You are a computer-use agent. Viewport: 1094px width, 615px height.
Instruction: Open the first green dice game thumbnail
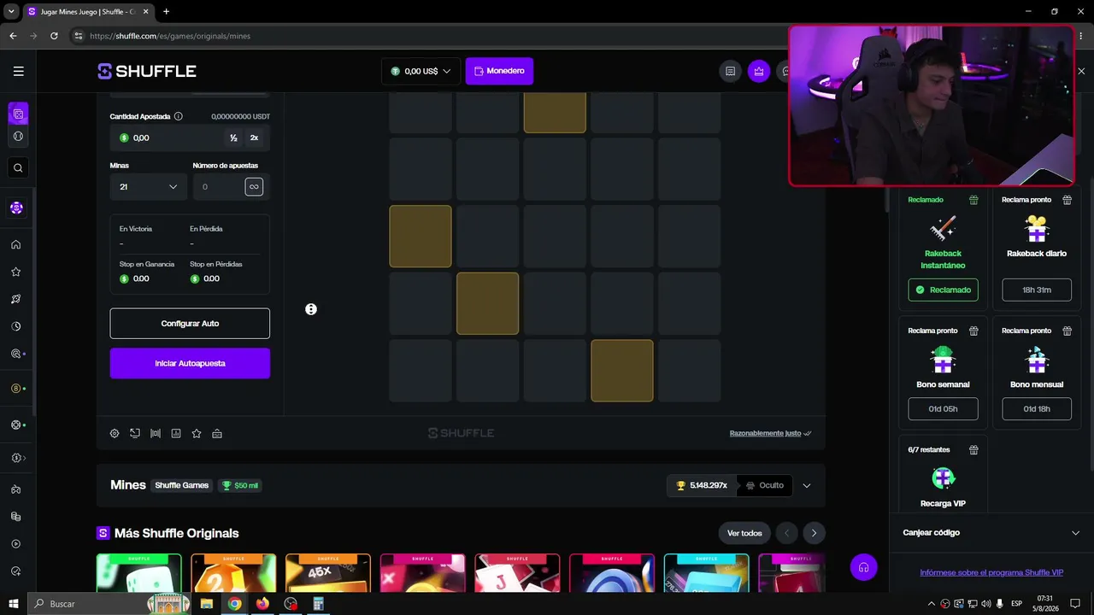139,573
